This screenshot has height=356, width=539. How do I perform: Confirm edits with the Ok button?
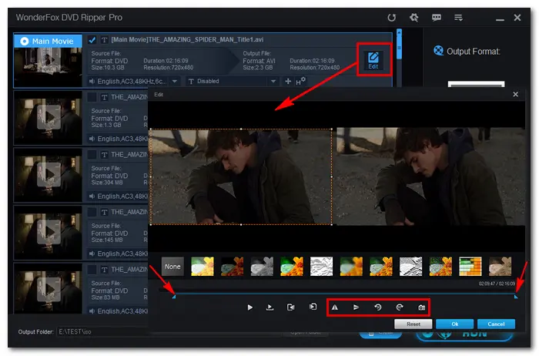454,324
